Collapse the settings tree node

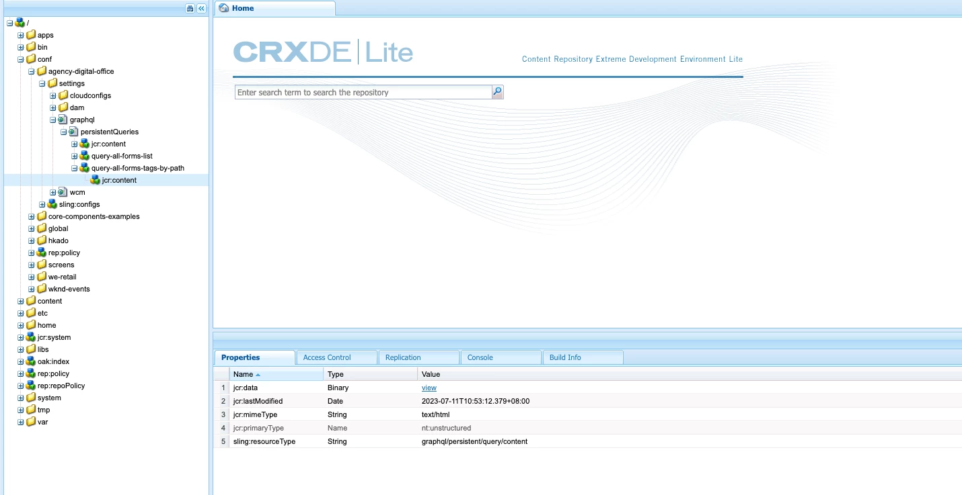point(42,84)
